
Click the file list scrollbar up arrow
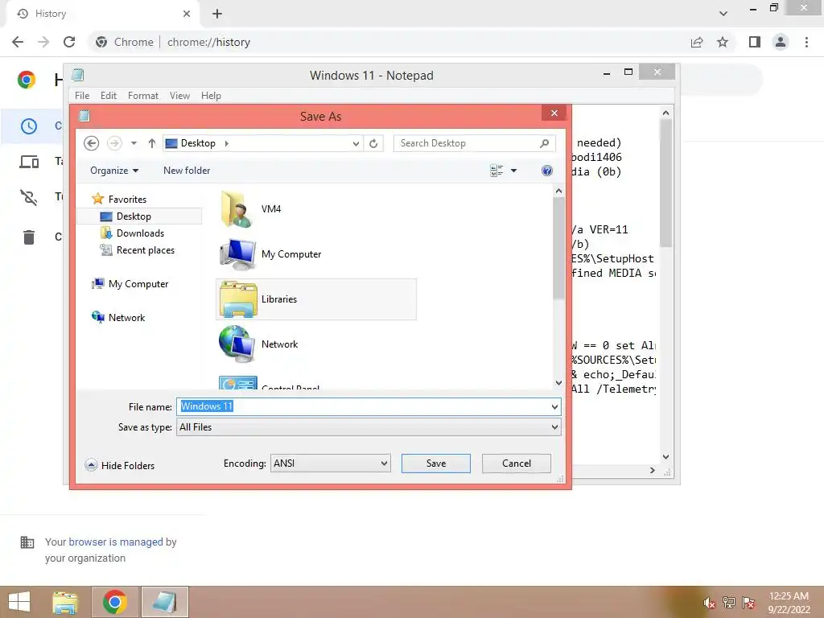[x=558, y=192]
